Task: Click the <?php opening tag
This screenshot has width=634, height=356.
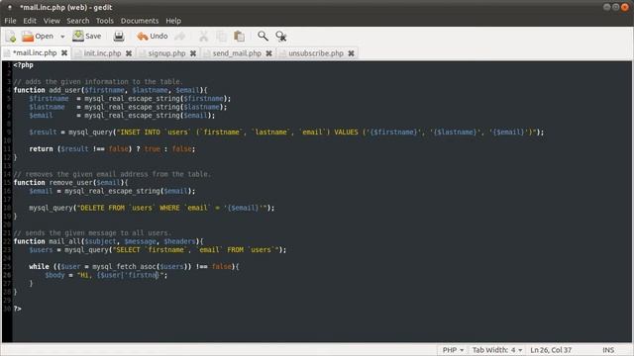Action: pyautogui.click(x=23, y=65)
